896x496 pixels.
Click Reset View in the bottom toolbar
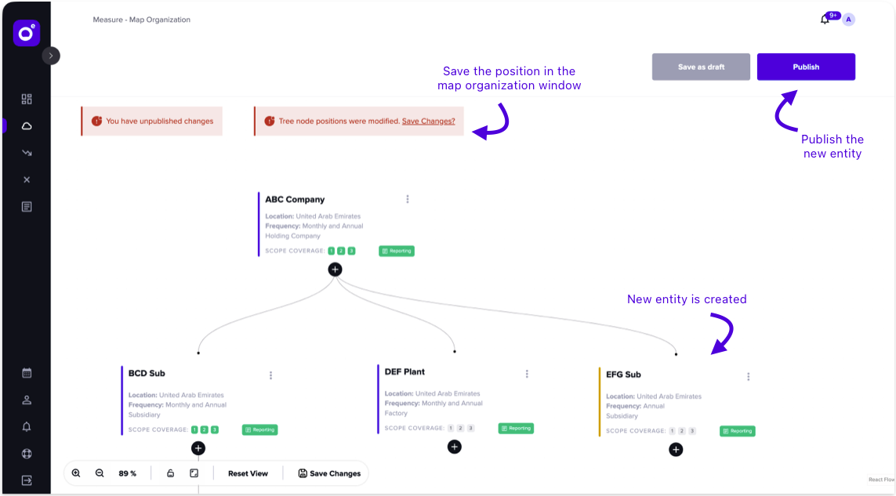[248, 473]
